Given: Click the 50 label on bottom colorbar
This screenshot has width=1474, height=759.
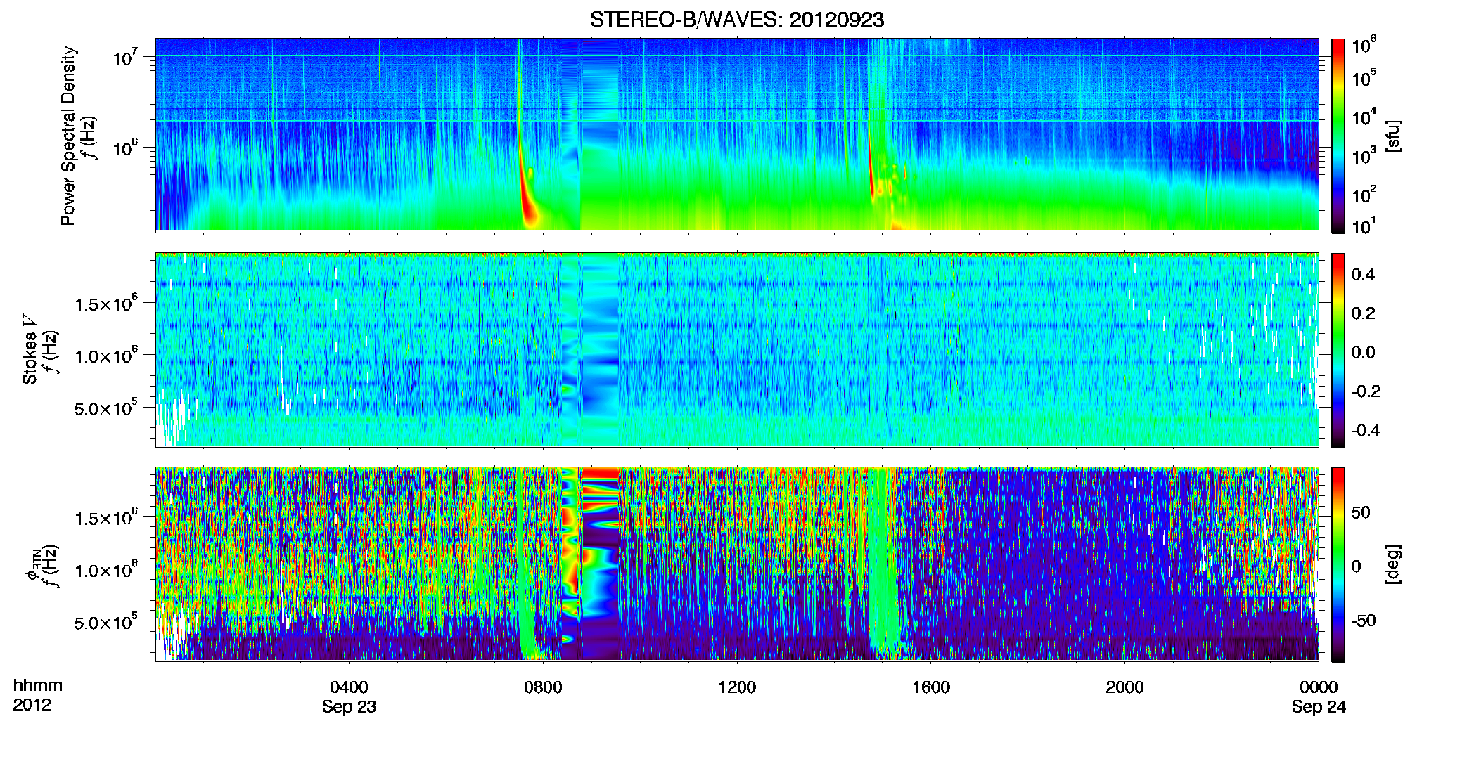Looking at the screenshot, I should point(1360,512).
